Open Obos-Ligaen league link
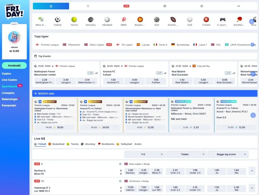 [98, 45]
